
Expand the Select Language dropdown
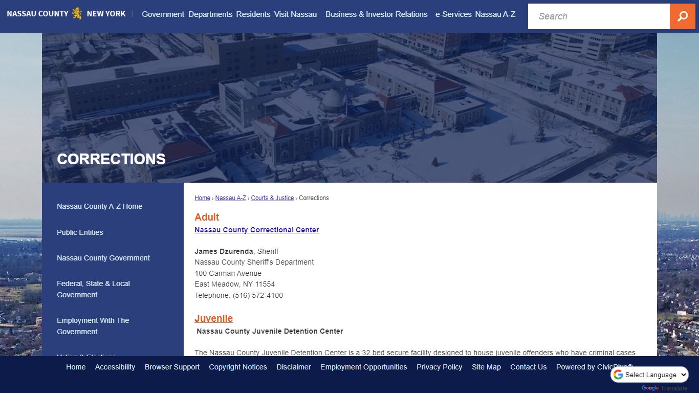pyautogui.click(x=650, y=375)
